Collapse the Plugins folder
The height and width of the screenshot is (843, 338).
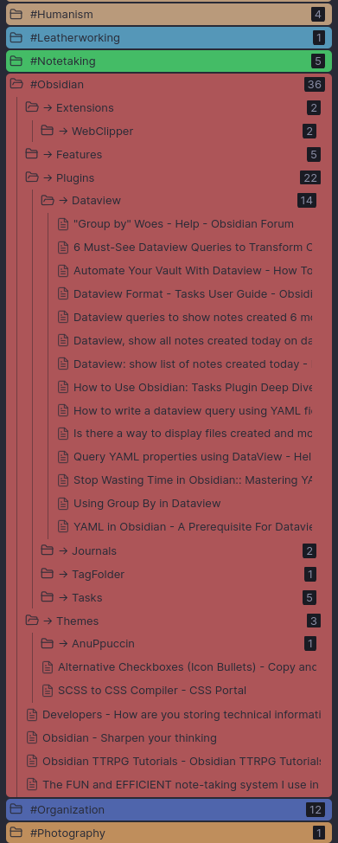click(172, 178)
